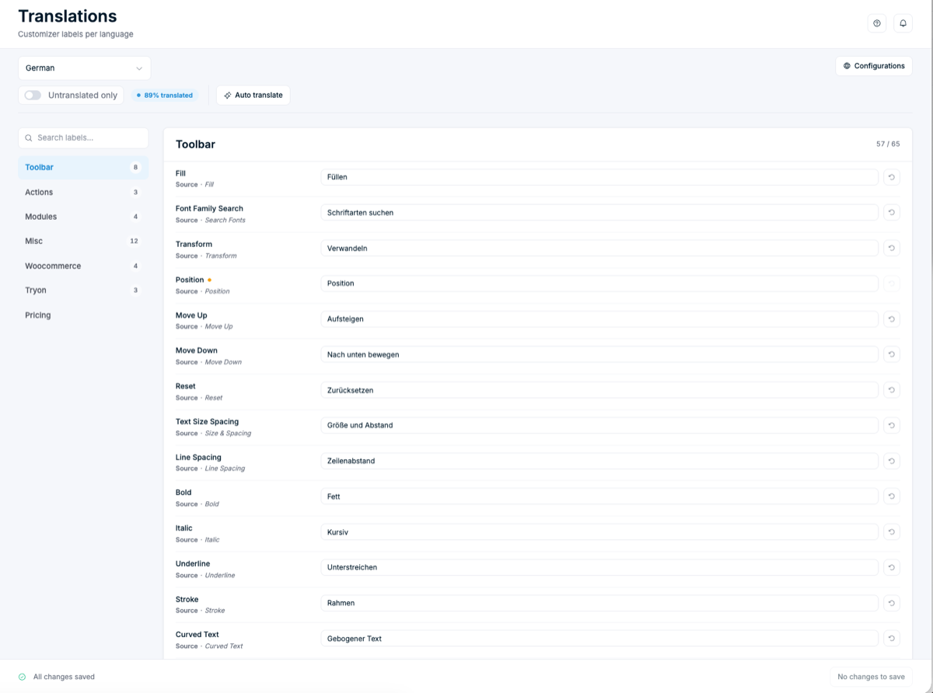
Task: Open the help icon in the header
Action: [877, 23]
